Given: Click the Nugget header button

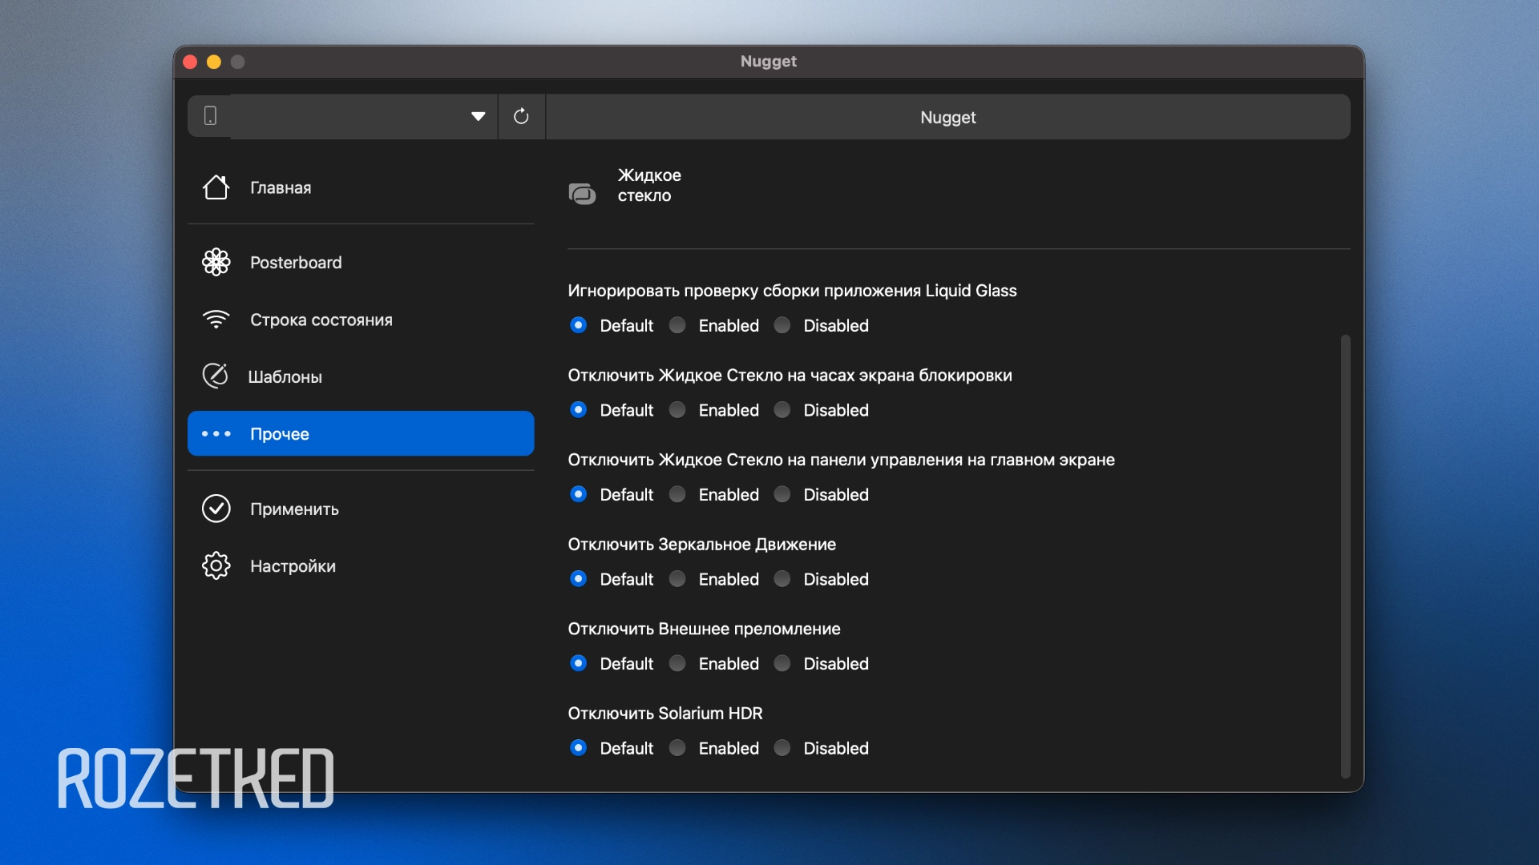Looking at the screenshot, I should point(947,117).
